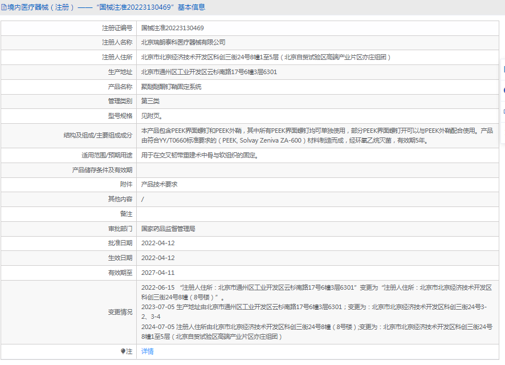Click registration number value 国械注准20223130469 in table

coord(172,28)
